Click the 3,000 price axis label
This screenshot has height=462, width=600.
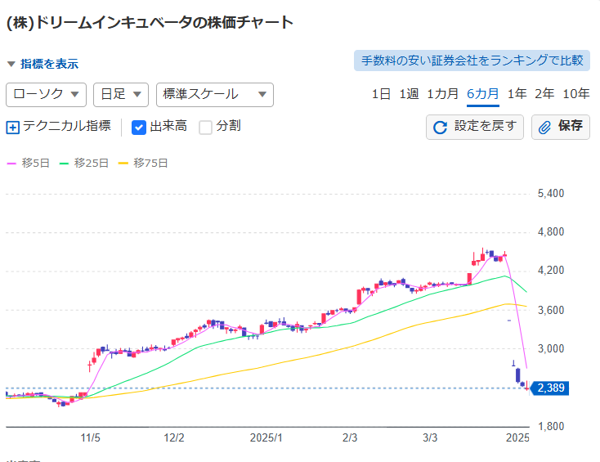551,348
